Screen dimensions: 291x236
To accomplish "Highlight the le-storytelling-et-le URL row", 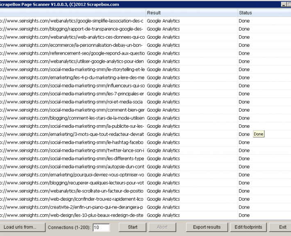I will coord(72,69).
